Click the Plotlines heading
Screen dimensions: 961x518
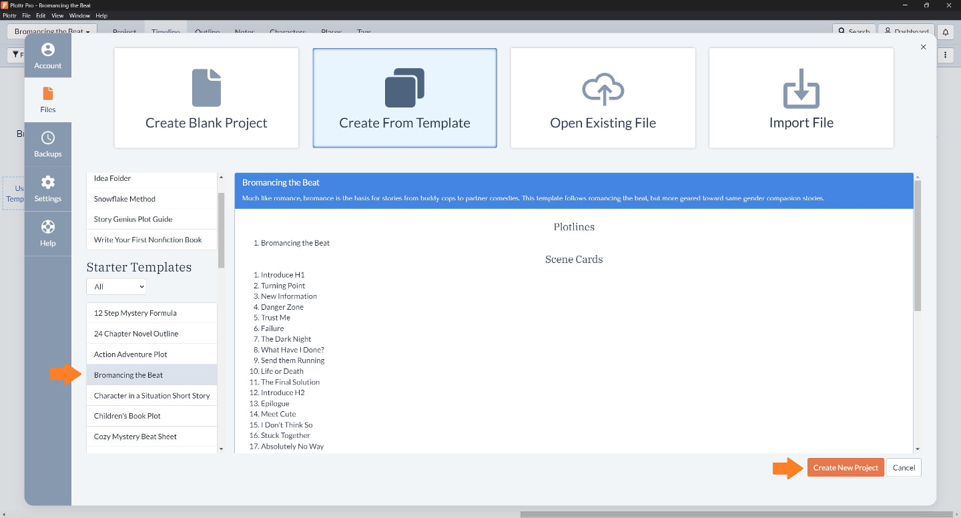point(574,227)
